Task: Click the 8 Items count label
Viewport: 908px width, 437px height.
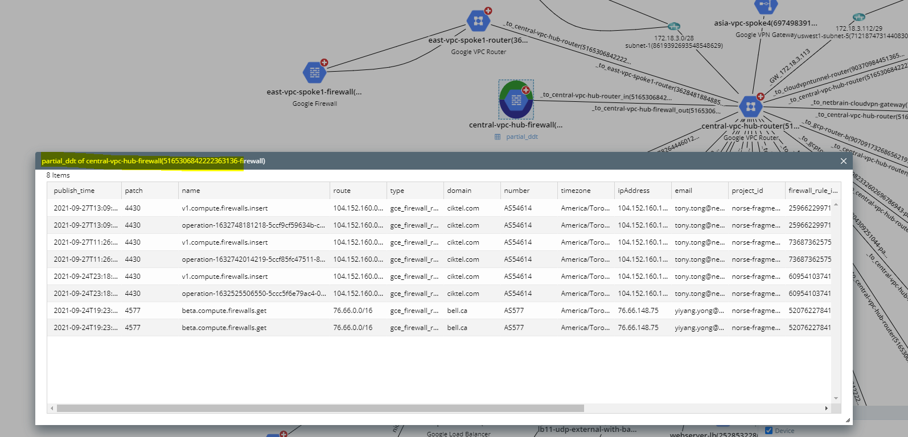Action: 58,175
